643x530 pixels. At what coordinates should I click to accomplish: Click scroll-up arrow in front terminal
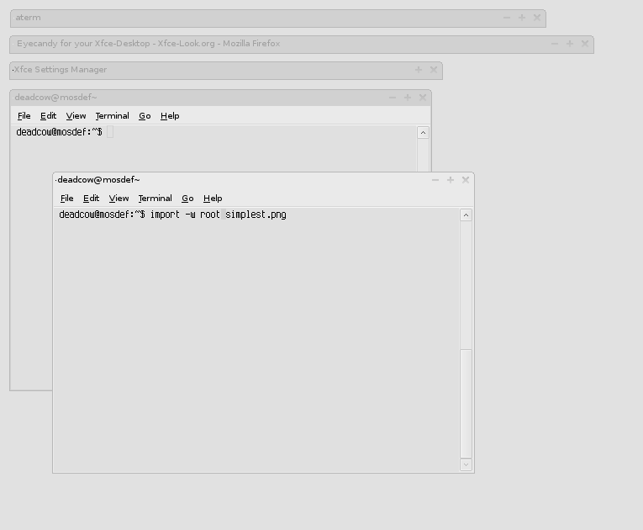point(466,215)
